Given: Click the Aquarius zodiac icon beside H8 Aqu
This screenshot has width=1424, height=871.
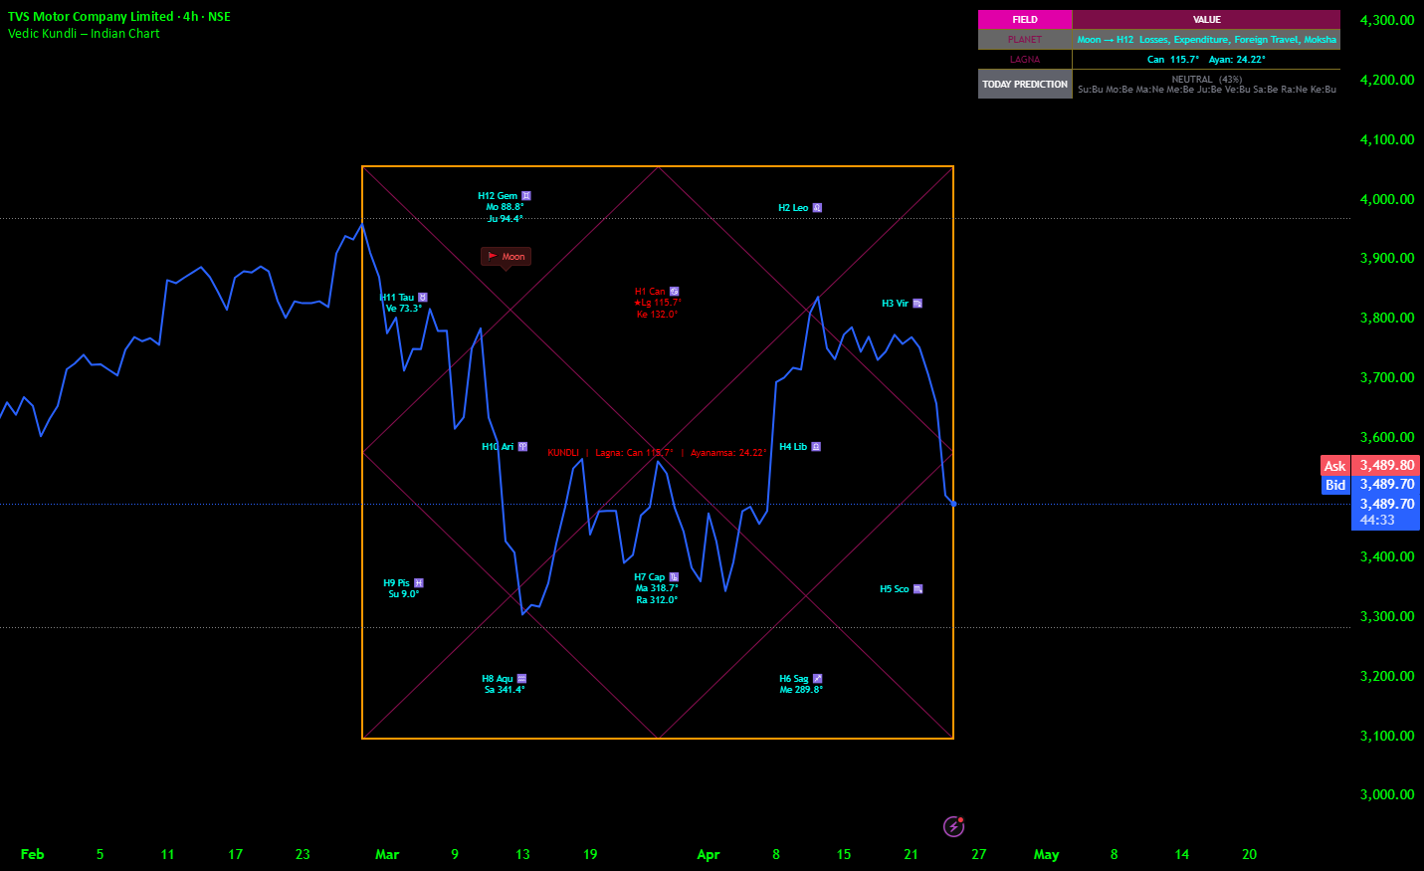Looking at the screenshot, I should pyautogui.click(x=521, y=679).
